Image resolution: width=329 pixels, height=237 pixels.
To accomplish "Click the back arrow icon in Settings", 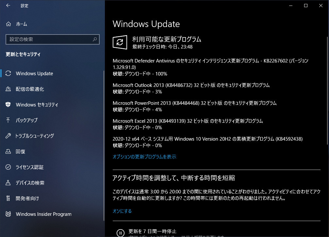I will pyautogui.click(x=8, y=6).
